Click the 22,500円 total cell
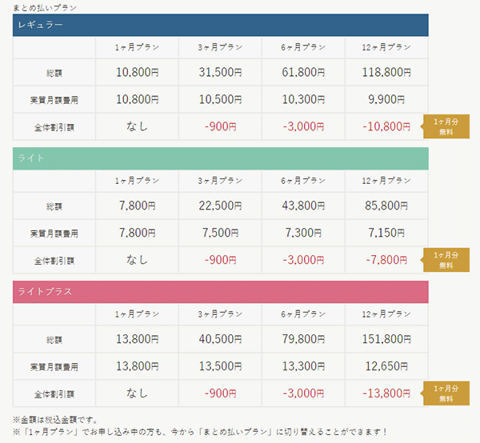Image resolution: width=480 pixels, height=443 pixels. (x=221, y=206)
